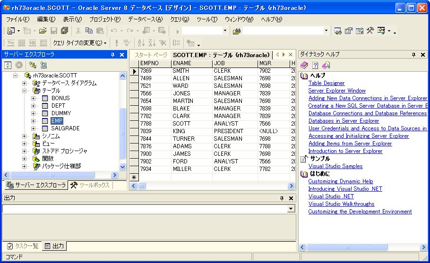Click the Verify SQL Syntax icon
Viewport: 430px width, 263px height.
[x=127, y=43]
